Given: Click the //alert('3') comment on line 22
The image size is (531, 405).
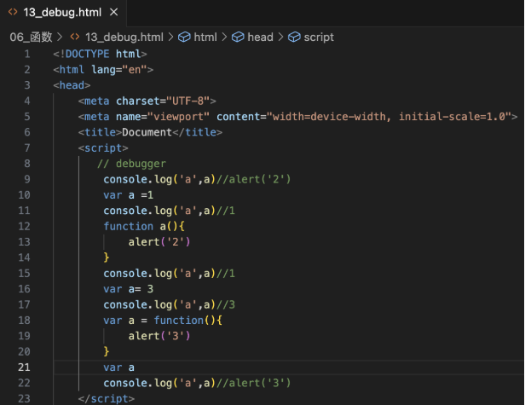Looking at the screenshot, I should pos(253,383).
